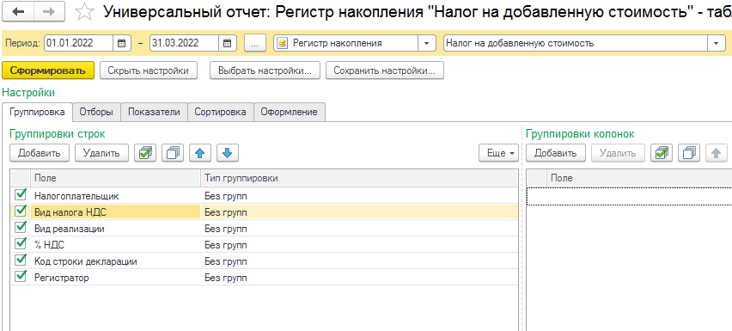Click the register name field Налог на добавленную стоимость
The image size is (732, 331).
tap(575, 44)
